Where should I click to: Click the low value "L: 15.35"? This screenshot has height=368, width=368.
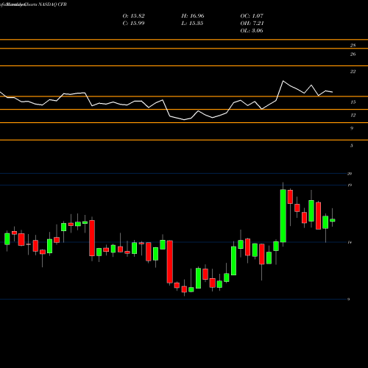click(x=192, y=24)
